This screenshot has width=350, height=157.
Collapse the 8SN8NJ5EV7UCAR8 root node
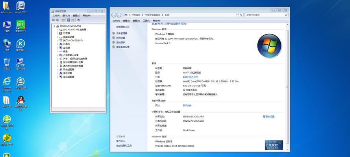point(54,26)
